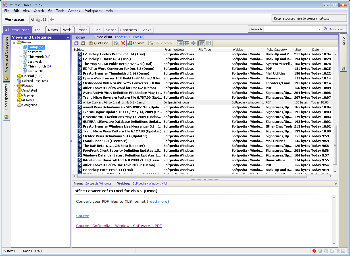Select the Yesterday view
The height and width of the screenshot is (256, 350).
(x=35, y=52)
